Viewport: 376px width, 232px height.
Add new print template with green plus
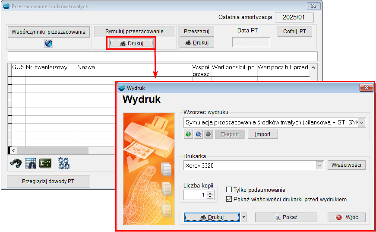[188, 134]
